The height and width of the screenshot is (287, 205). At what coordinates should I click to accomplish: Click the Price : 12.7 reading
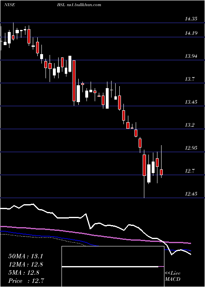click(26, 281)
